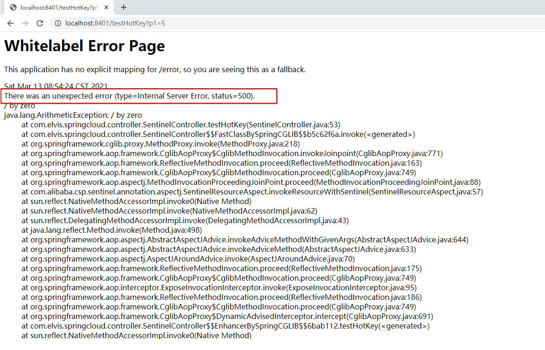Click the EnhancerBySpringCGLIB$$6bab112.testHotKey line

[x=225, y=326]
